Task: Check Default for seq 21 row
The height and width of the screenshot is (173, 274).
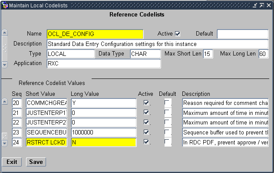Action: [167, 112]
